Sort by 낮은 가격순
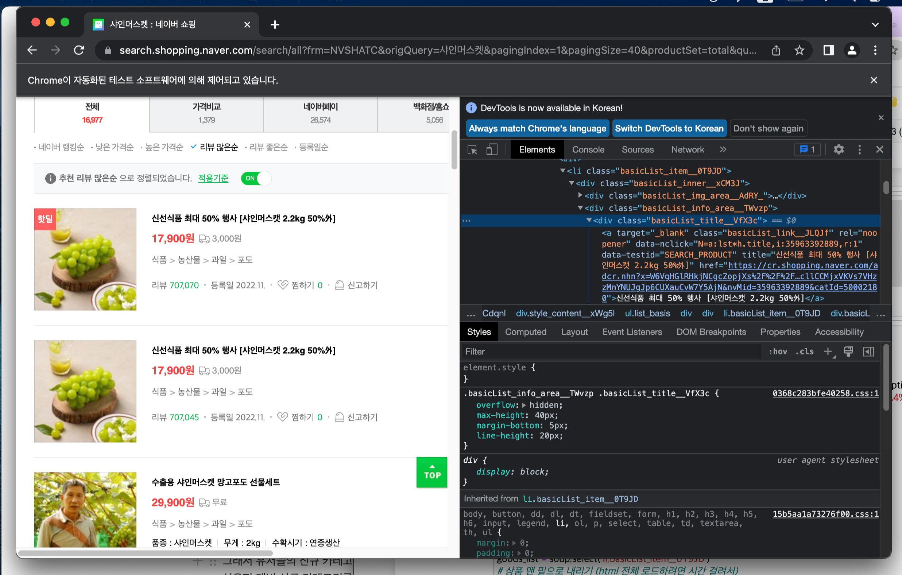This screenshot has height=575, width=902. pyautogui.click(x=115, y=147)
